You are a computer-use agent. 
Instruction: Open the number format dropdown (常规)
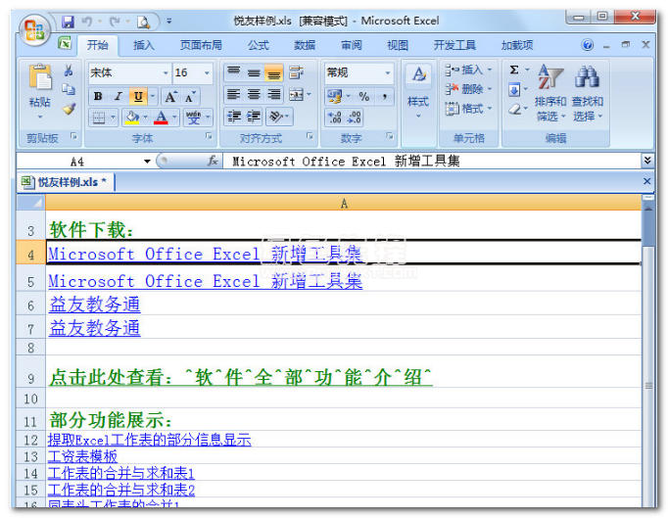pos(387,72)
